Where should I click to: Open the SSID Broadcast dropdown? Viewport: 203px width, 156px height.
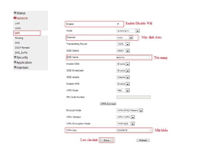[x=123, y=71]
